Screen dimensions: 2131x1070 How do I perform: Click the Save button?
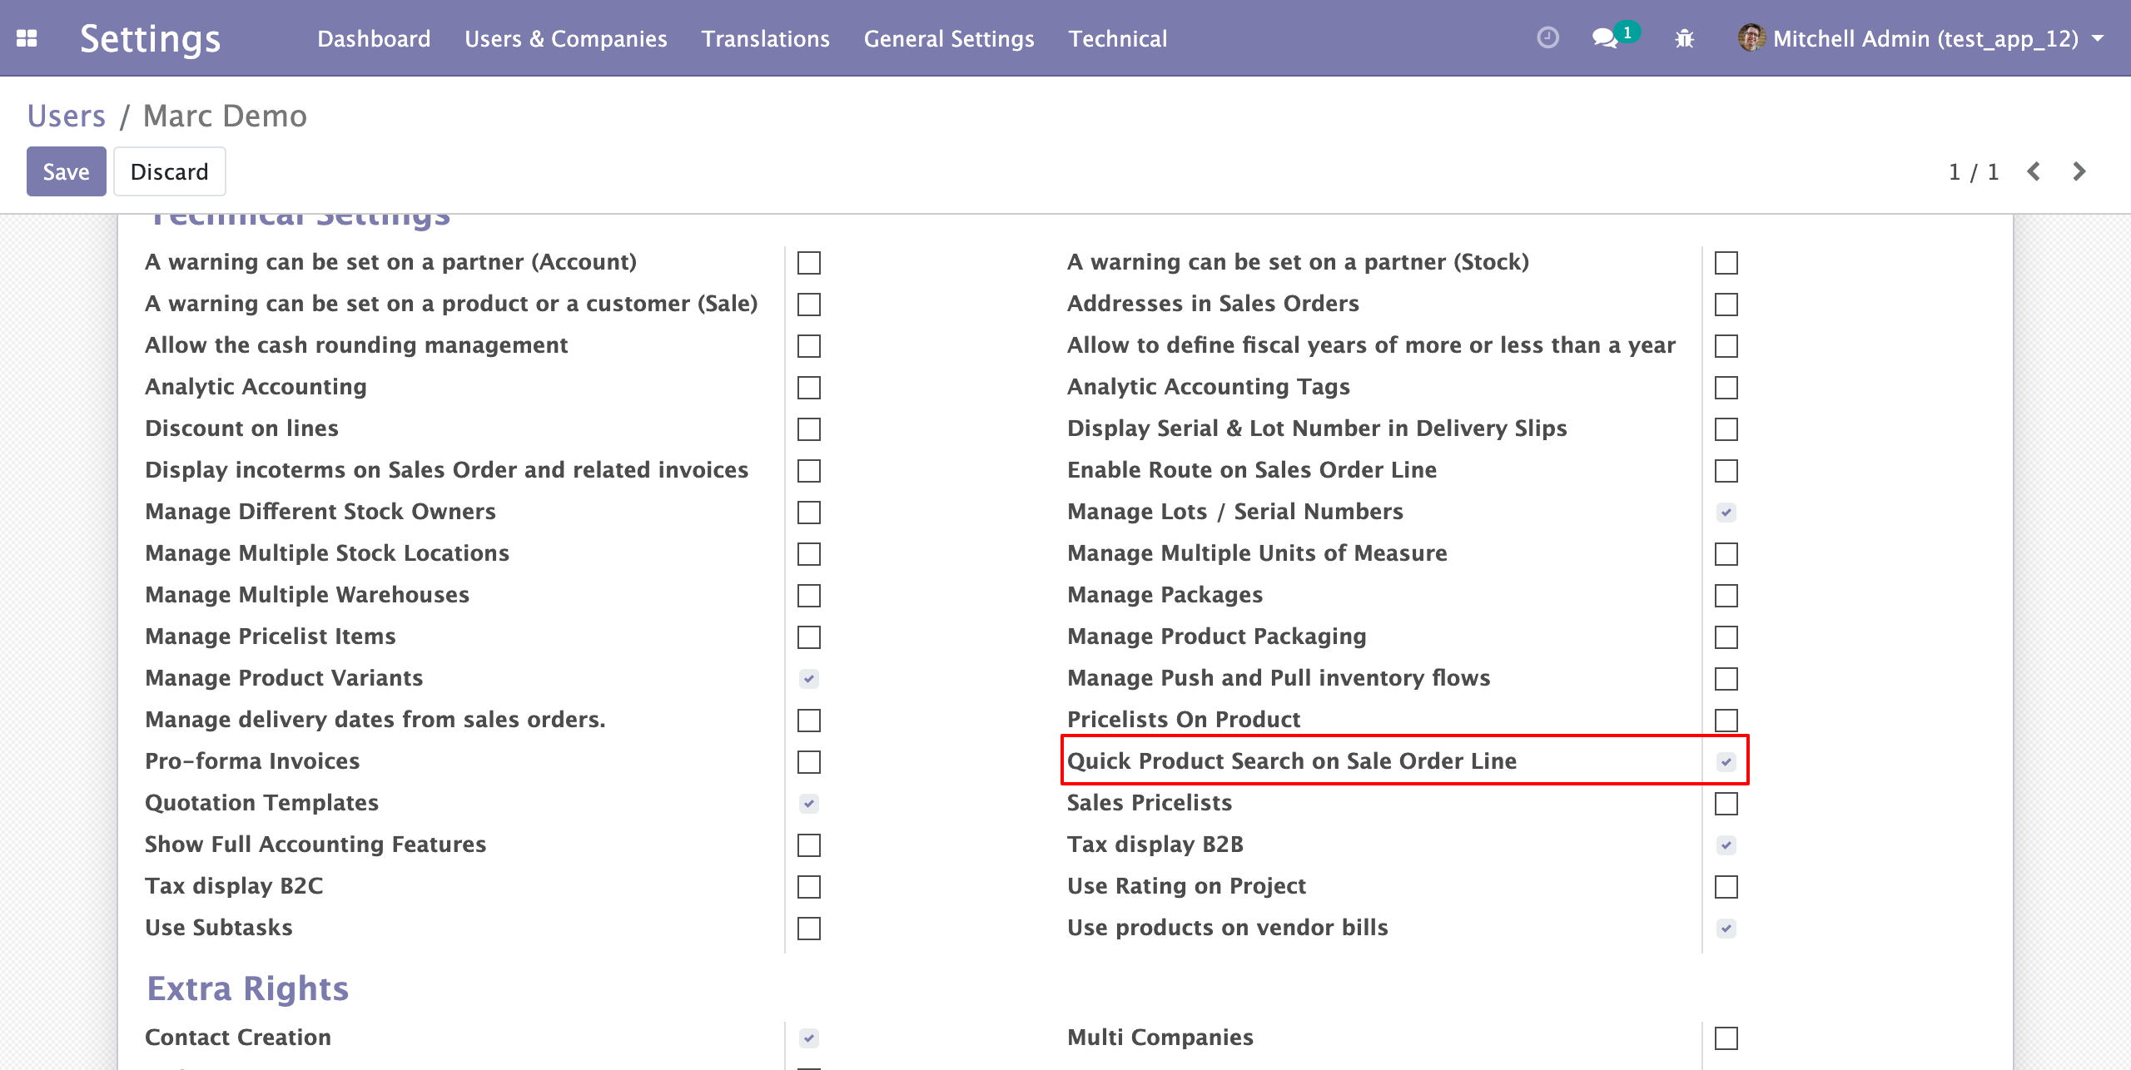coord(66,171)
